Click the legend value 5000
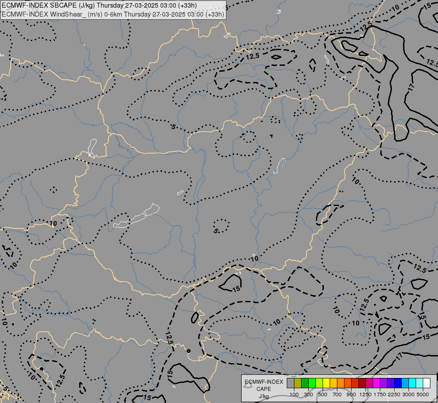 click(x=423, y=394)
